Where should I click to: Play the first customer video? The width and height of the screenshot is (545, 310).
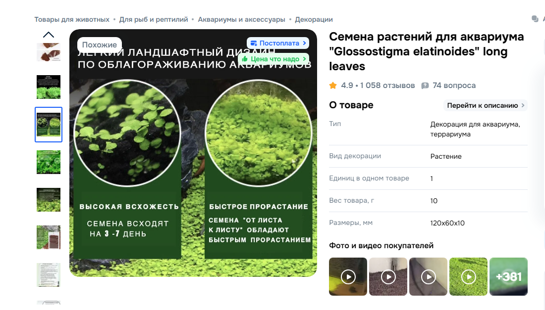coord(348,277)
